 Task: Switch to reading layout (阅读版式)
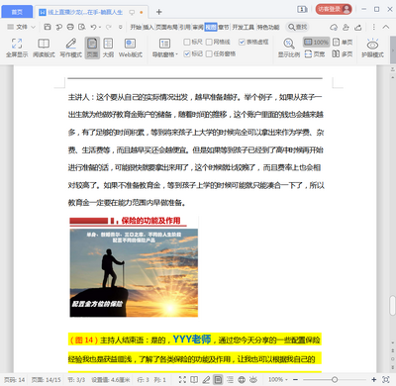tap(44, 48)
